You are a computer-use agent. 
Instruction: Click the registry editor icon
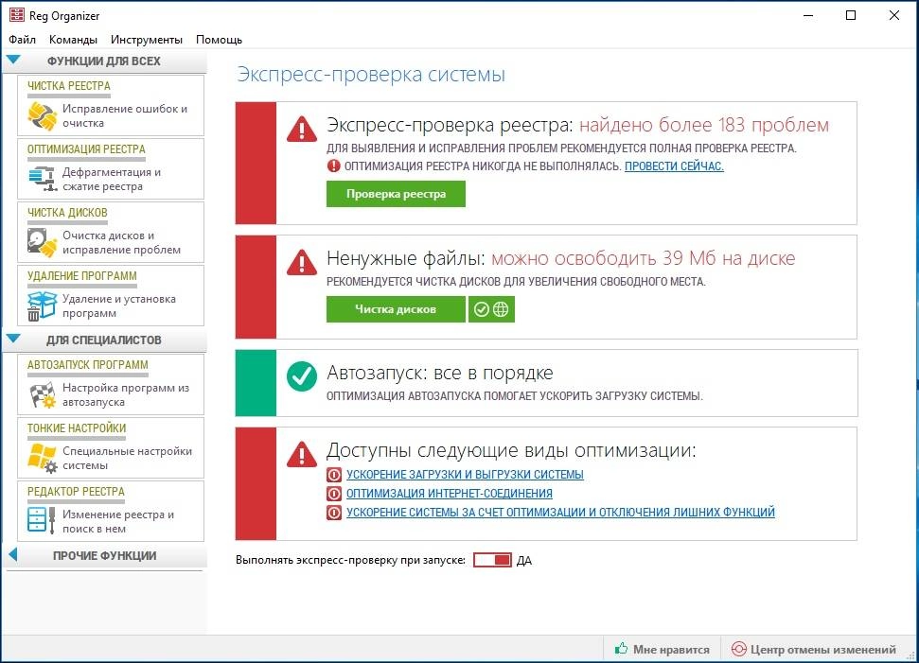pyautogui.click(x=43, y=519)
